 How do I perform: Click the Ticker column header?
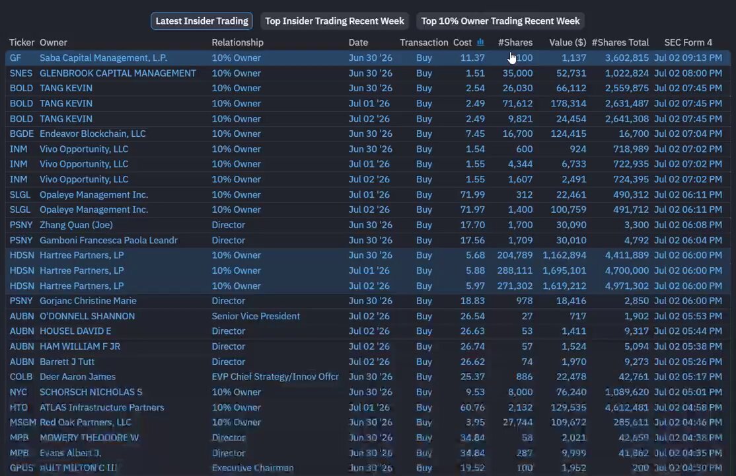click(x=22, y=42)
